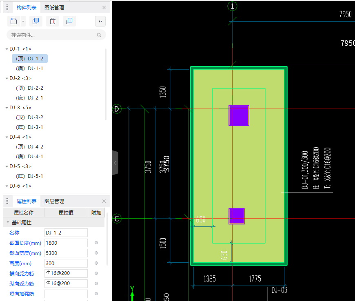Image resolution: width=355 pixels, height=301 pixels.
Task: Switch to the 构件列表 tab
Action: coord(27,7)
